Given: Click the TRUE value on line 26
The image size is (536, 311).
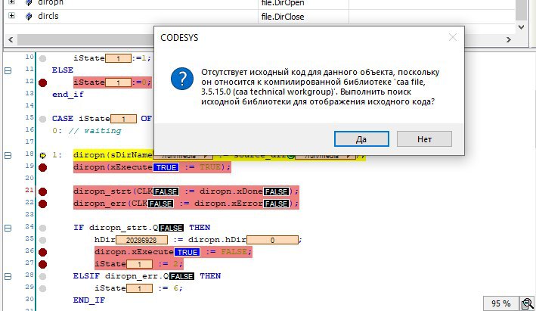Looking at the screenshot, I should 187,252.
